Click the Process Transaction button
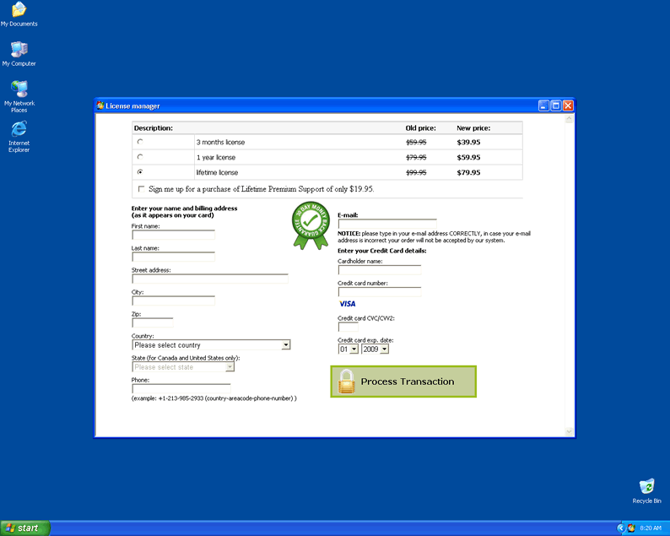Screen dimensions: 670x536 click(403, 382)
